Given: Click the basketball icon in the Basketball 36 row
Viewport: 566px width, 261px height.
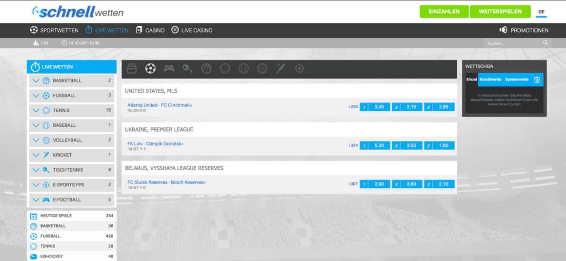Looking at the screenshot, I should 34,226.
